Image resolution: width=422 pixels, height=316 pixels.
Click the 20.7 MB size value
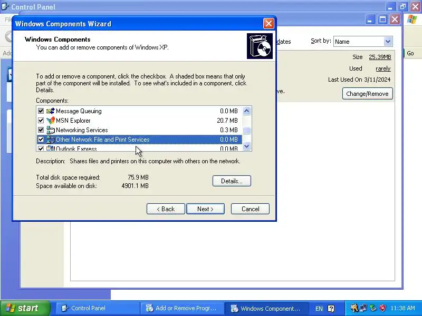[x=227, y=121]
